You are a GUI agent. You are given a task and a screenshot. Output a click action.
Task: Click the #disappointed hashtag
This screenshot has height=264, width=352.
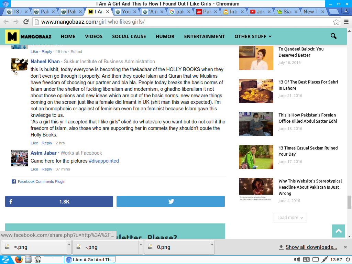pos(104,161)
